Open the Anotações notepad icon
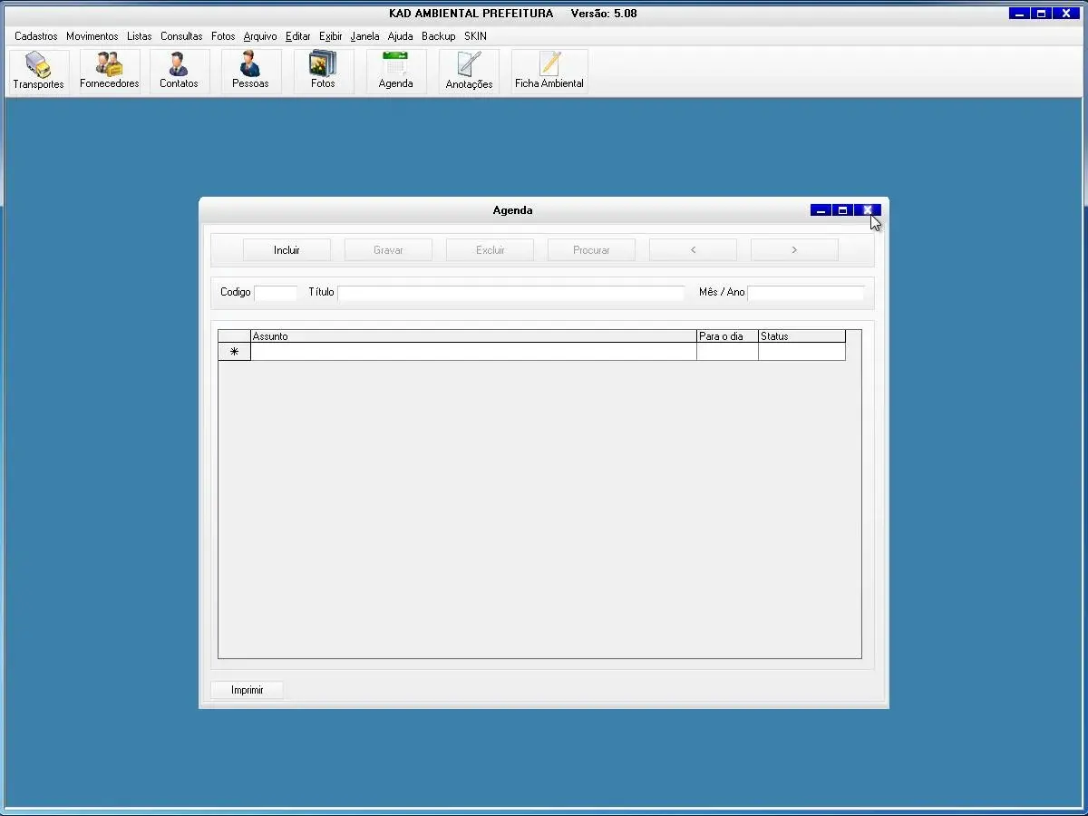This screenshot has width=1088, height=816. [x=469, y=72]
